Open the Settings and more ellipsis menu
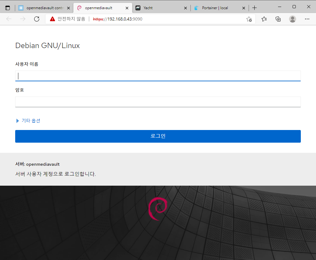Screen dimensions: 316x260 point(307,19)
